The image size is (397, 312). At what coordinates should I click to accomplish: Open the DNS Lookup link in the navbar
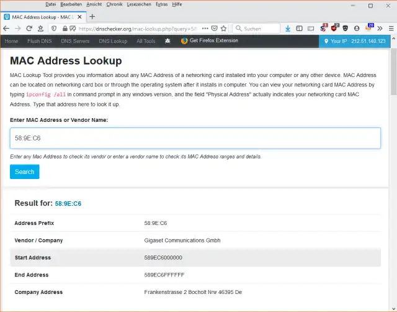point(113,41)
